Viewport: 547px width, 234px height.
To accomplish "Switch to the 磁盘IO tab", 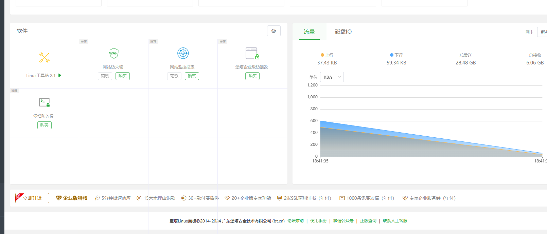I will pyautogui.click(x=343, y=32).
